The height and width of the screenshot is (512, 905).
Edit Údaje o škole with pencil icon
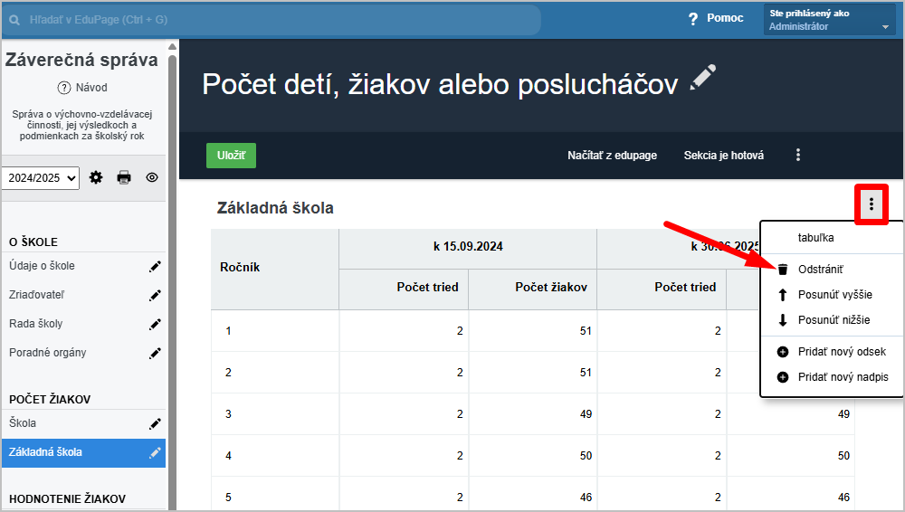point(155,267)
